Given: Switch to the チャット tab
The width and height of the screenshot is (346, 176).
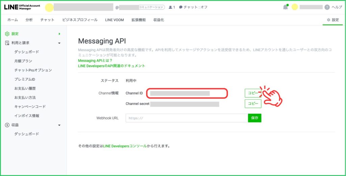Looking at the screenshot, I should [x=47, y=20].
